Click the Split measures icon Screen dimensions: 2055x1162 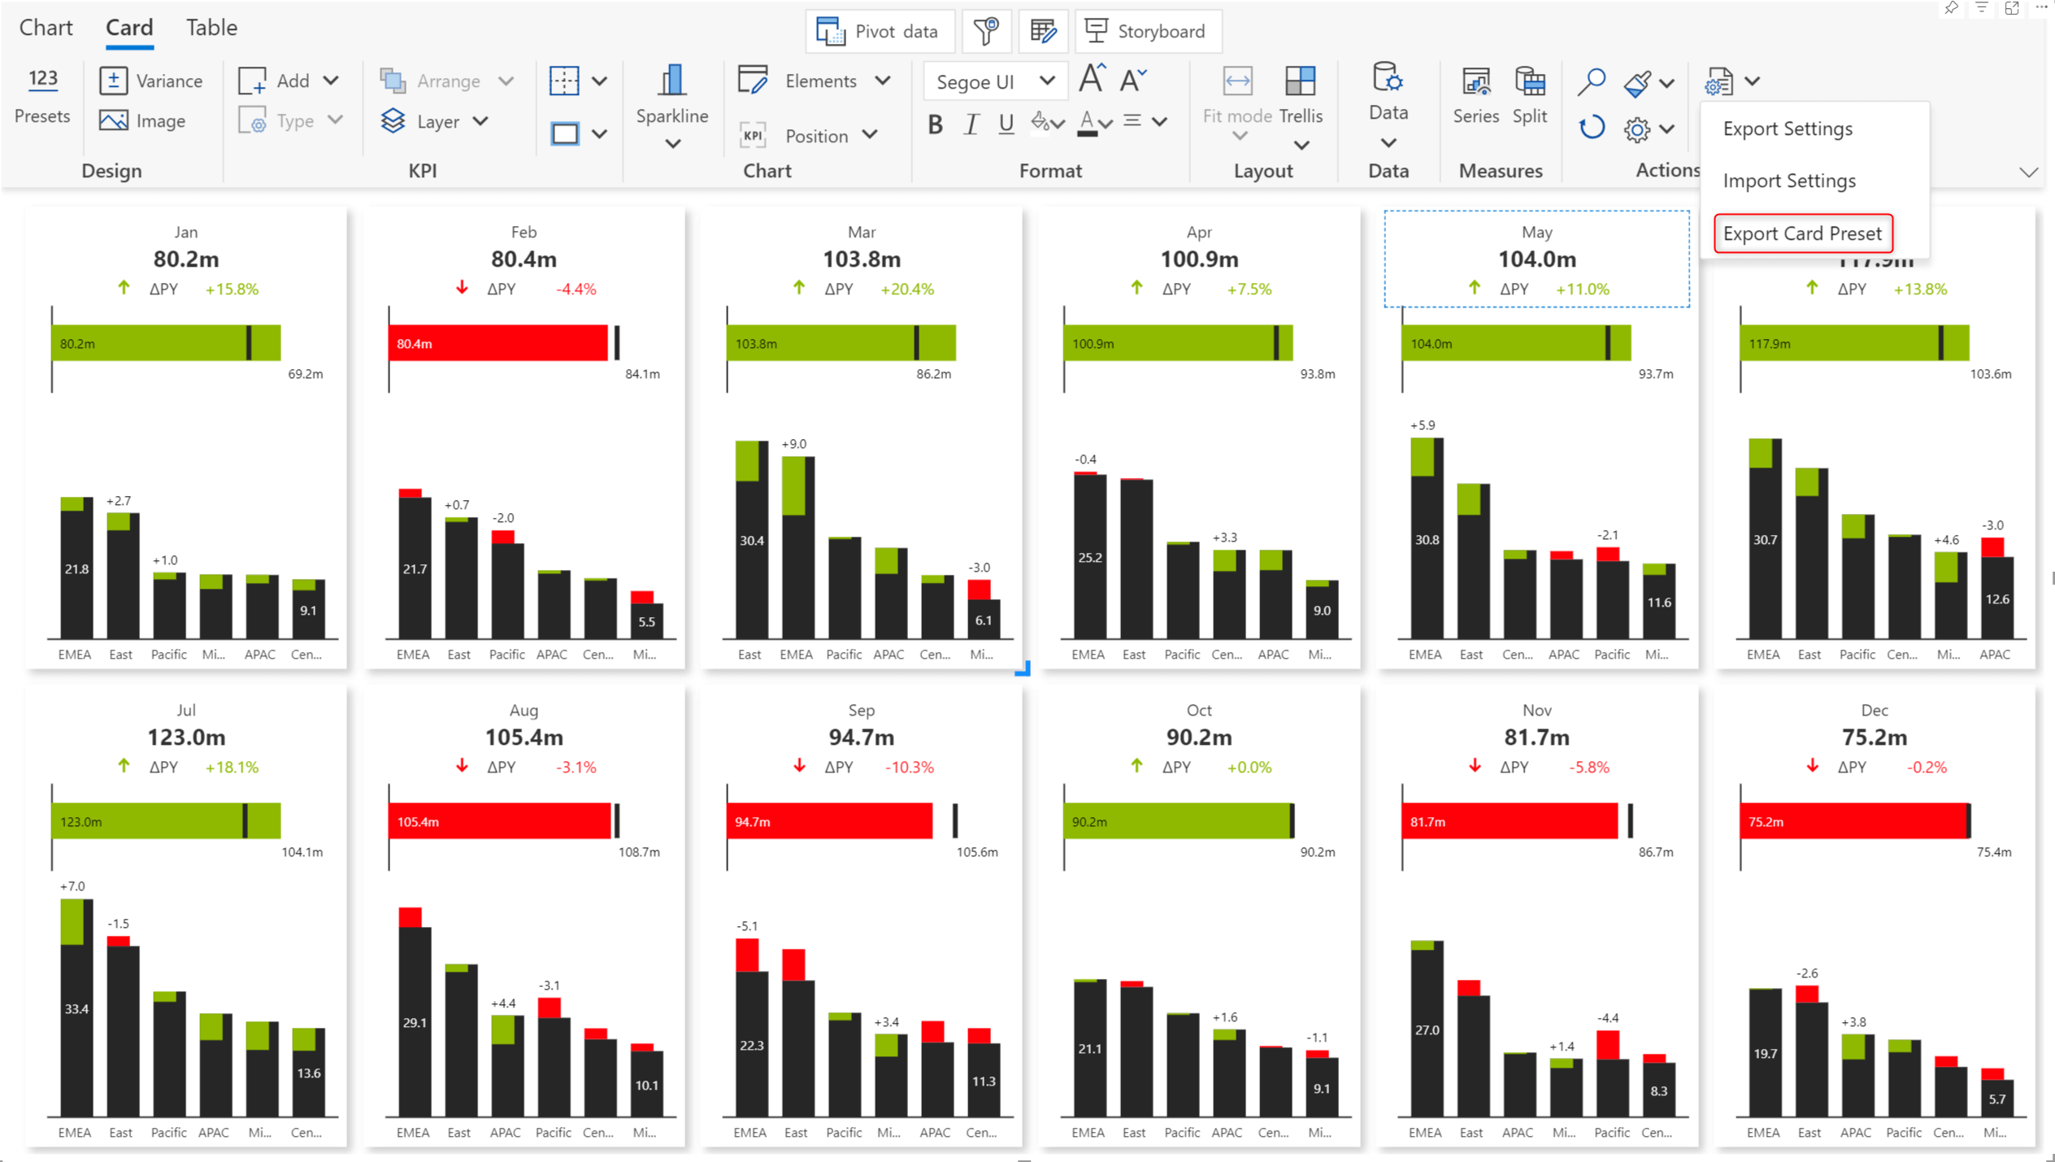click(x=1529, y=81)
